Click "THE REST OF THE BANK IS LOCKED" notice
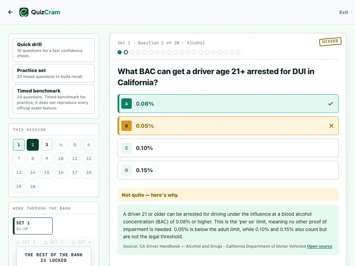This screenshot has width=355, height=266. pos(54,258)
